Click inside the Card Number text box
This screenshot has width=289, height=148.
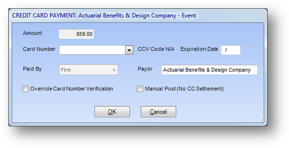92,50
